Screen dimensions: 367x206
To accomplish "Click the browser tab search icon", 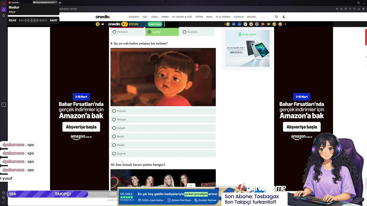I will 359,3.
